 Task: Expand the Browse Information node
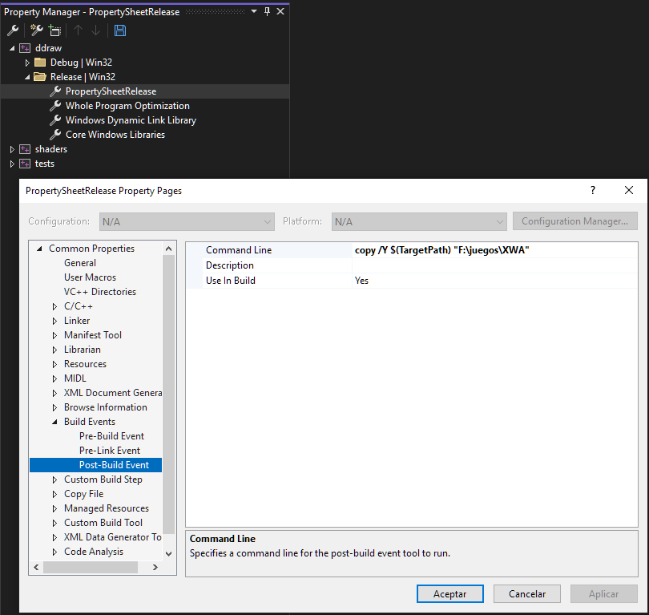pyautogui.click(x=54, y=408)
